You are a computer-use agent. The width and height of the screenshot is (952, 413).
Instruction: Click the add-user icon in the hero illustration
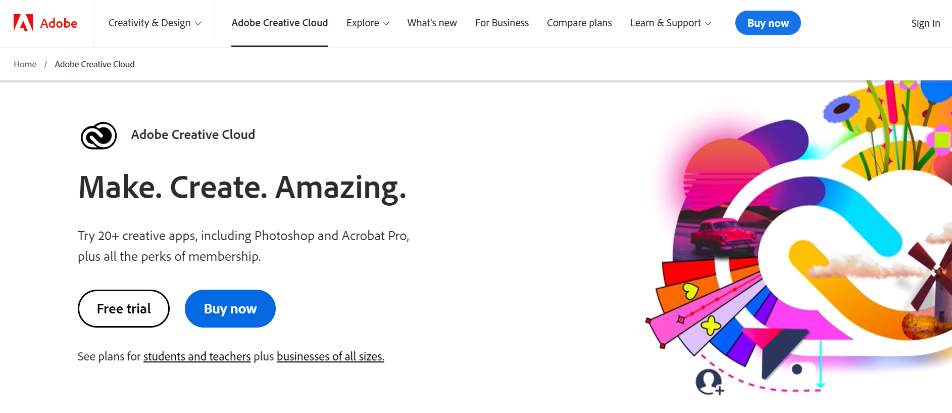(x=709, y=382)
